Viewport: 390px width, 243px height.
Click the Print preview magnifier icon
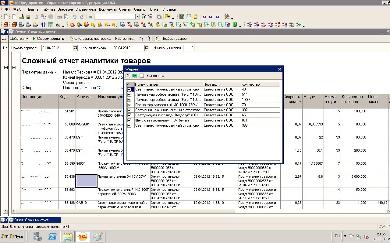66,17
